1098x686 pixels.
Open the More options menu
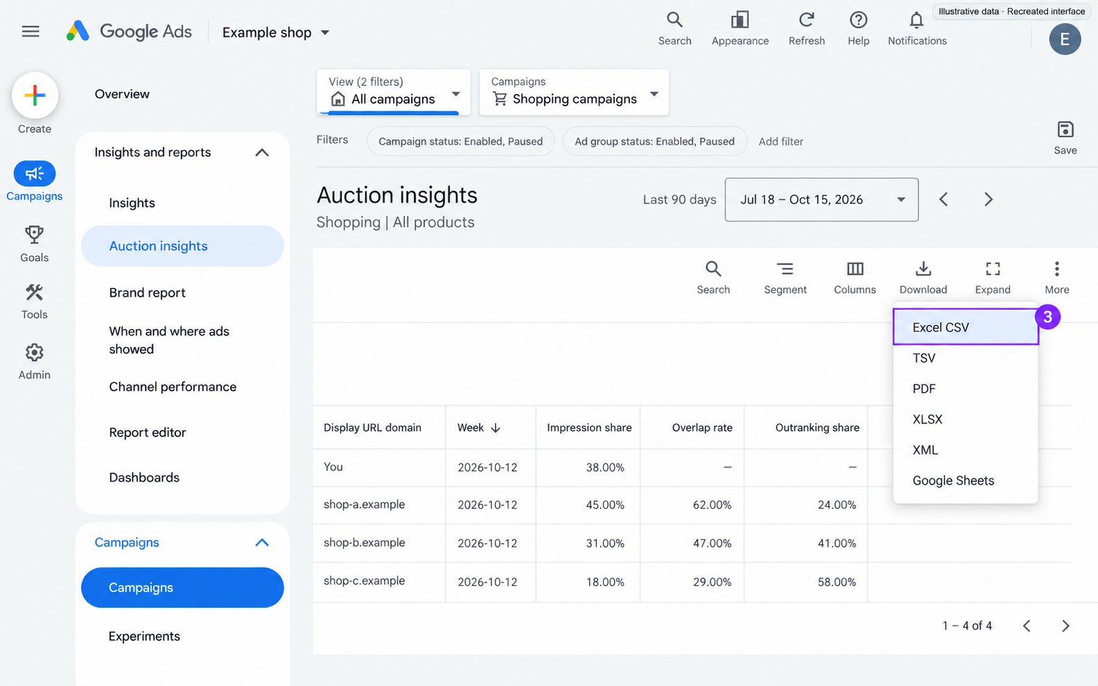[1056, 277]
